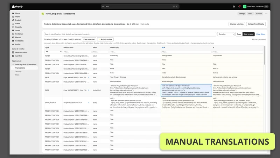Open external link for Page title row
The height and width of the screenshot is (158, 280).
89,78
